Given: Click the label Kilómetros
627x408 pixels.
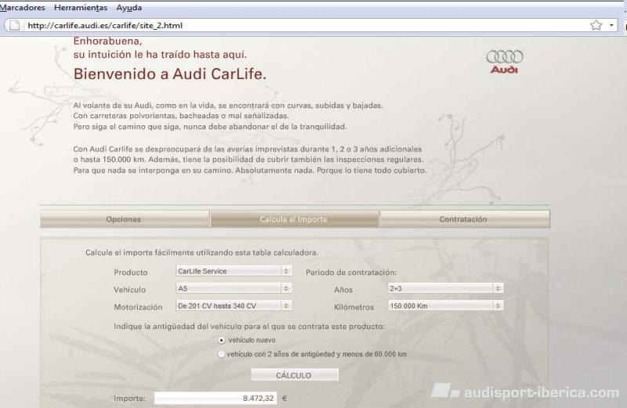Looking at the screenshot, I should (353, 307).
